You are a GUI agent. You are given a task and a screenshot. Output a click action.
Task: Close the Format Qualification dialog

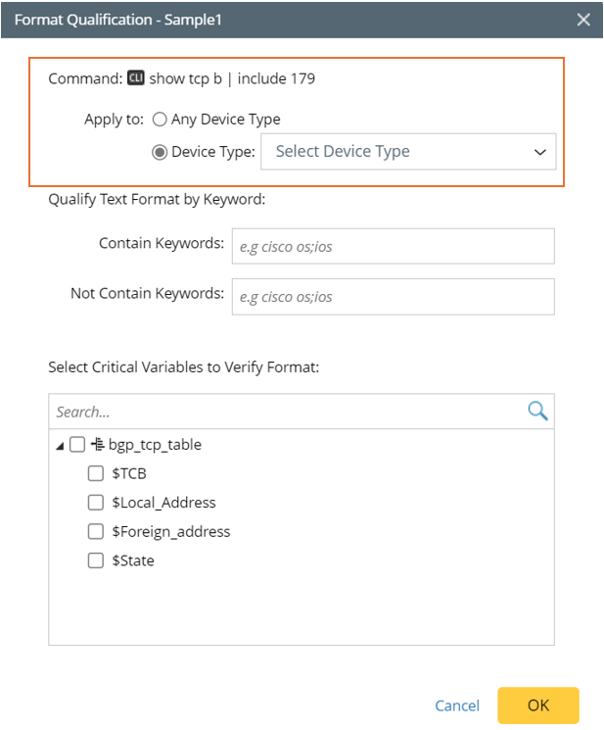[x=583, y=20]
